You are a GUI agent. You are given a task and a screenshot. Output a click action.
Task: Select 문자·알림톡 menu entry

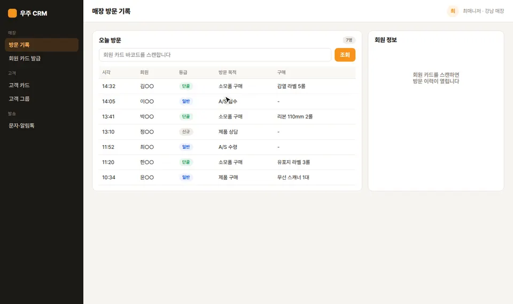click(x=42, y=125)
